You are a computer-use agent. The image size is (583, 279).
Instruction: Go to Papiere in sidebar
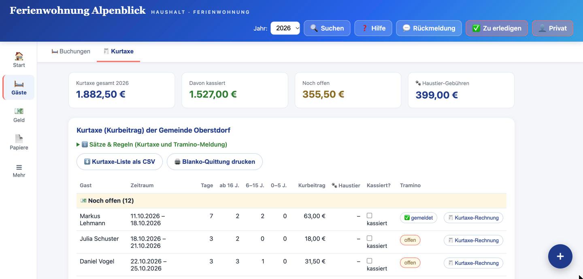[19, 142]
